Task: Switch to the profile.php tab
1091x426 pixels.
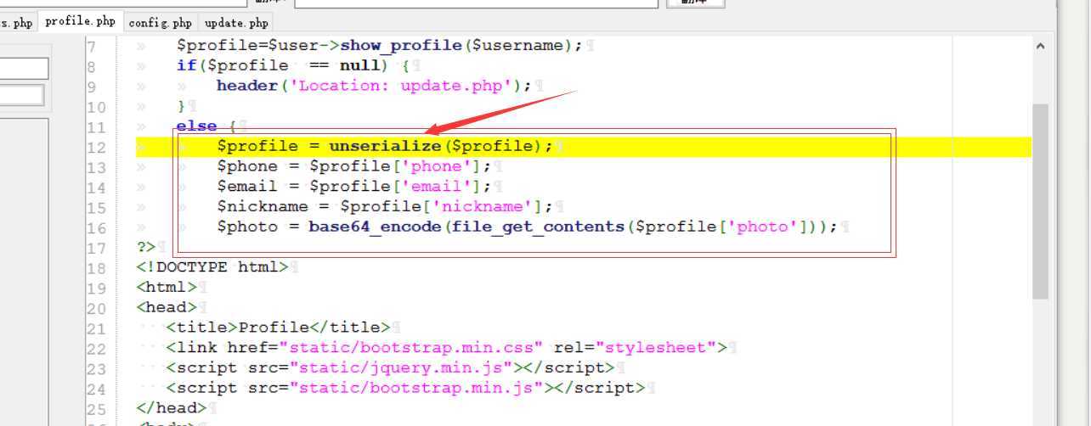Action: 80,21
